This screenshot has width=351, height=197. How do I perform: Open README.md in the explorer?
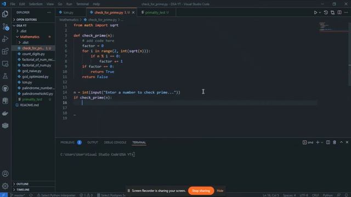(33, 105)
